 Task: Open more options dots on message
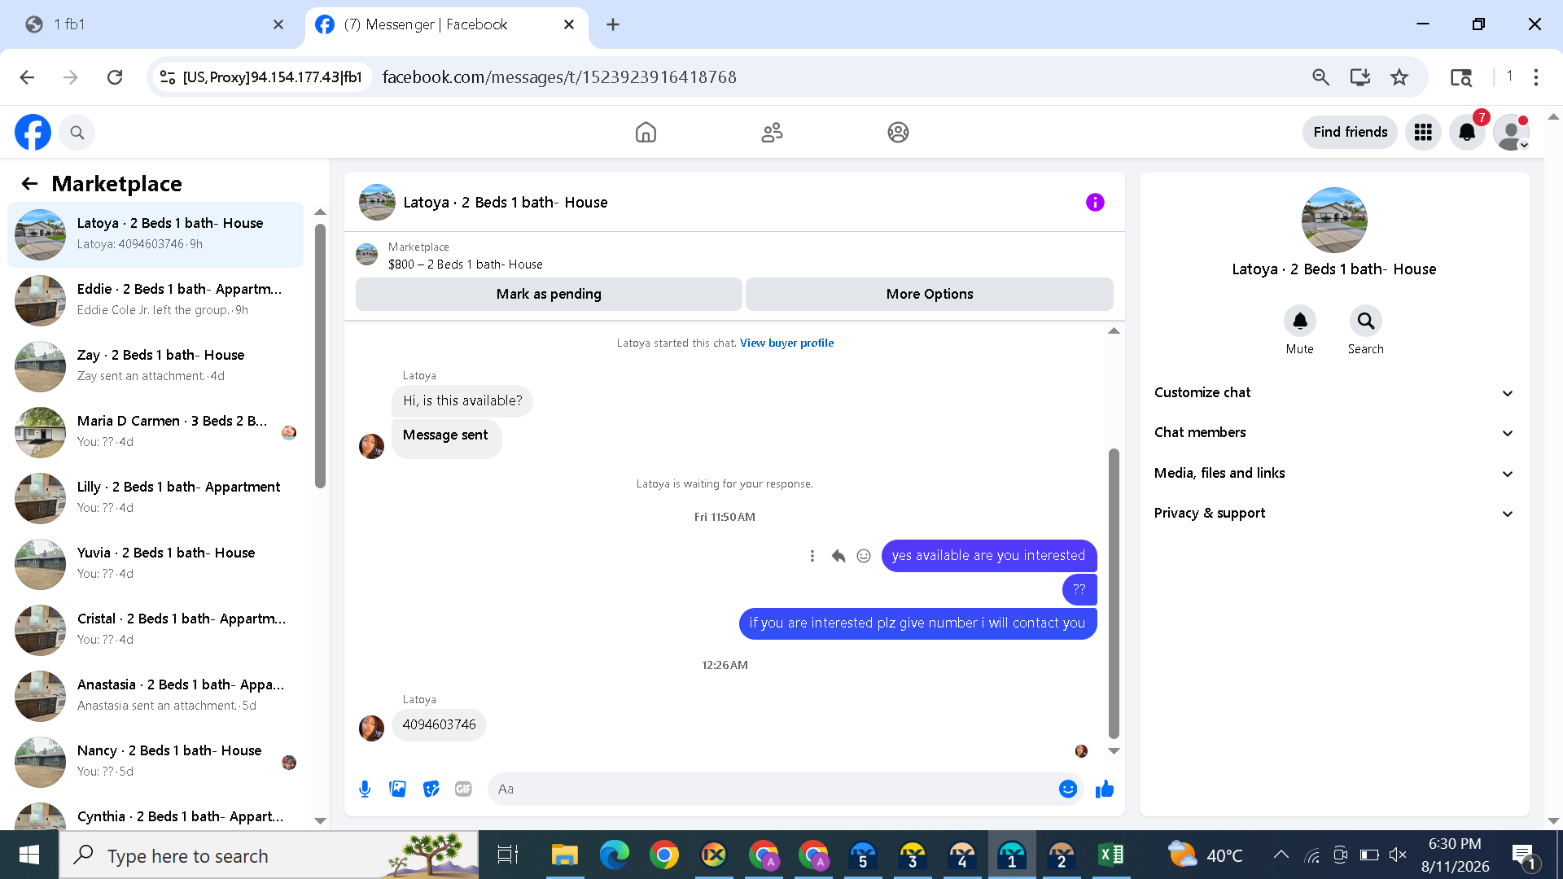tap(812, 556)
